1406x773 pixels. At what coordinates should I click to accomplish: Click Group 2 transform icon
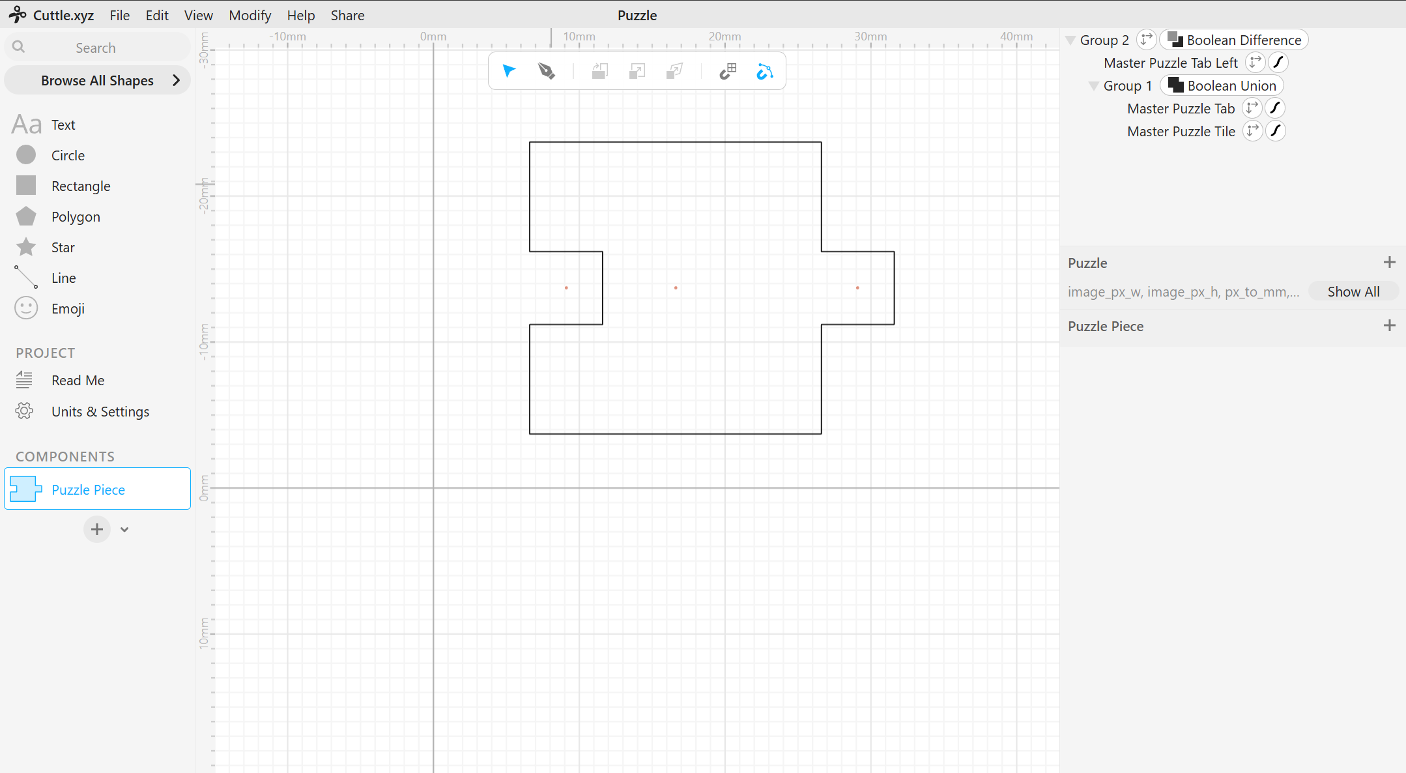(x=1146, y=39)
